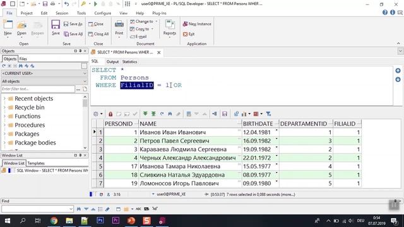Viewport: 404px width, 227px height.
Task: Click the Photoshop icon in Windows taskbar
Action: (100, 221)
